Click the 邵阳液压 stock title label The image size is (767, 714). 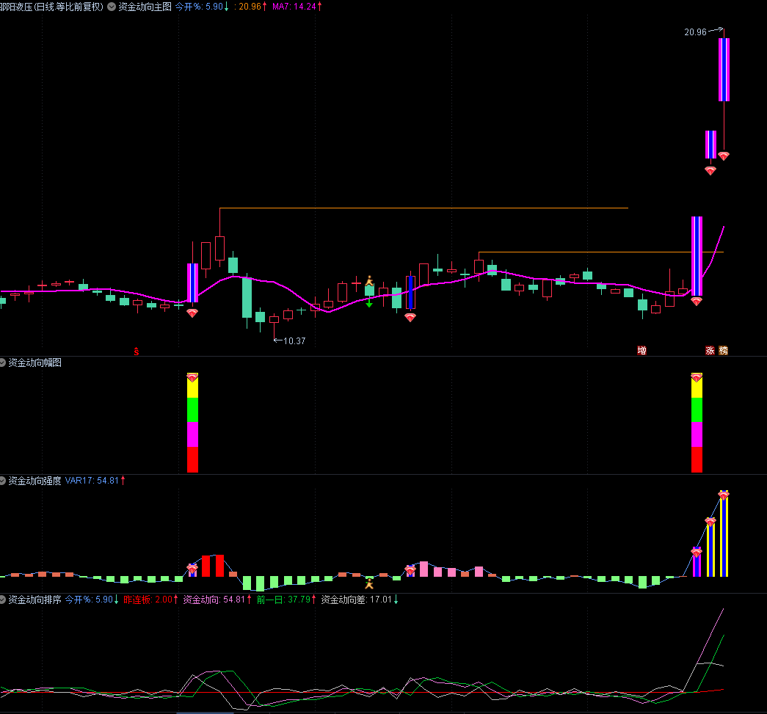(x=51, y=6)
